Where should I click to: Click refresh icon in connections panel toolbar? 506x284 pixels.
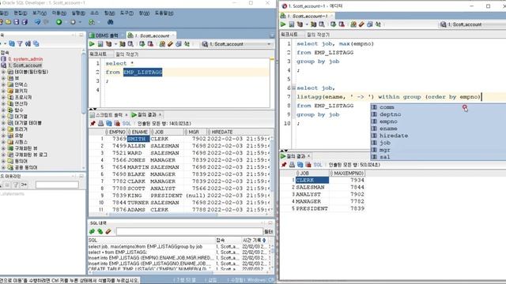point(12,43)
